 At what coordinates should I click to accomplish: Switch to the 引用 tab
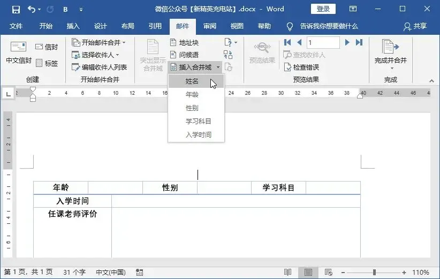click(155, 26)
